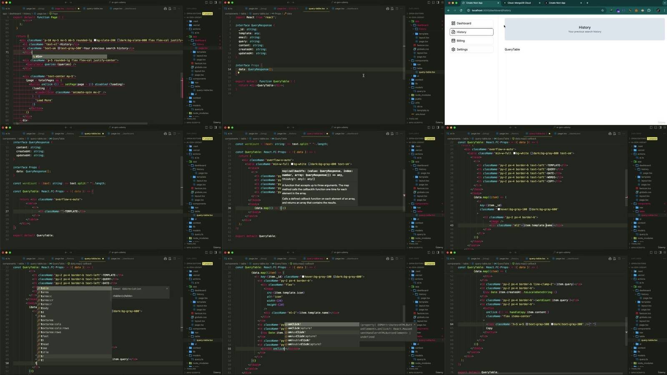The width and height of the screenshot is (667, 375).
Task: Expand NPM SCRIPTS section in div> suggestion editor
Action: [x=193, y=122]
